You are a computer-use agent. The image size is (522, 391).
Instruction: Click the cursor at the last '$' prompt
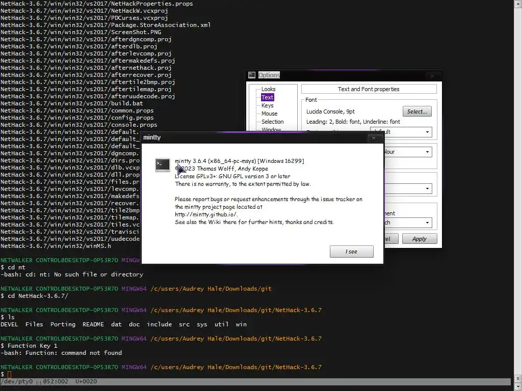9,374
